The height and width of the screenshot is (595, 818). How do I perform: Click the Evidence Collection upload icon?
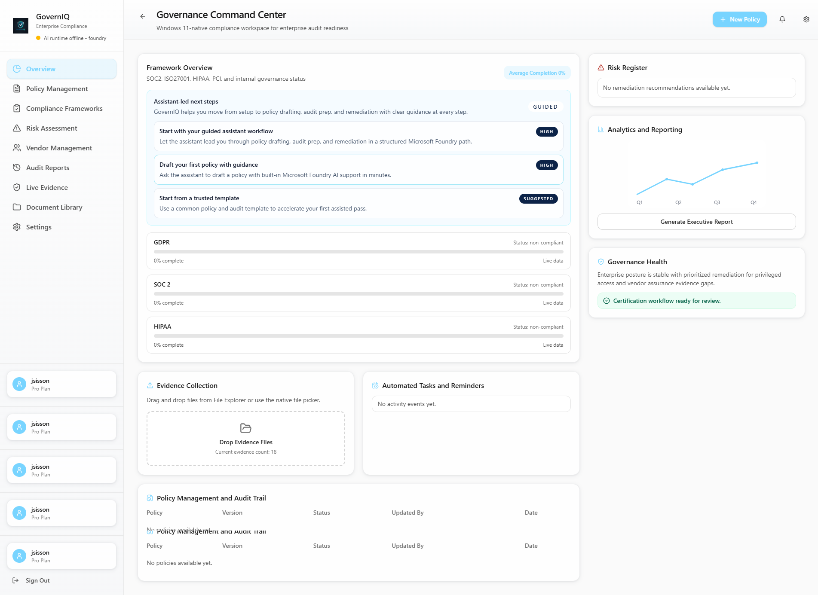(x=150, y=385)
